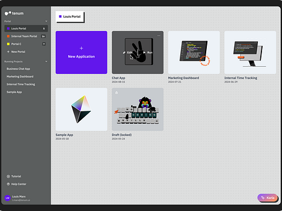The image size is (282, 211).
Task: Select Louis Portal in sidebar
Action: coord(26,29)
